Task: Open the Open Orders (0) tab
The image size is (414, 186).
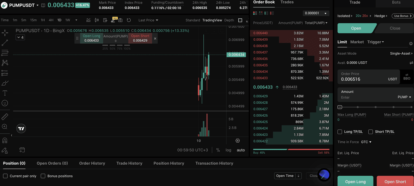Action: tap(52, 163)
